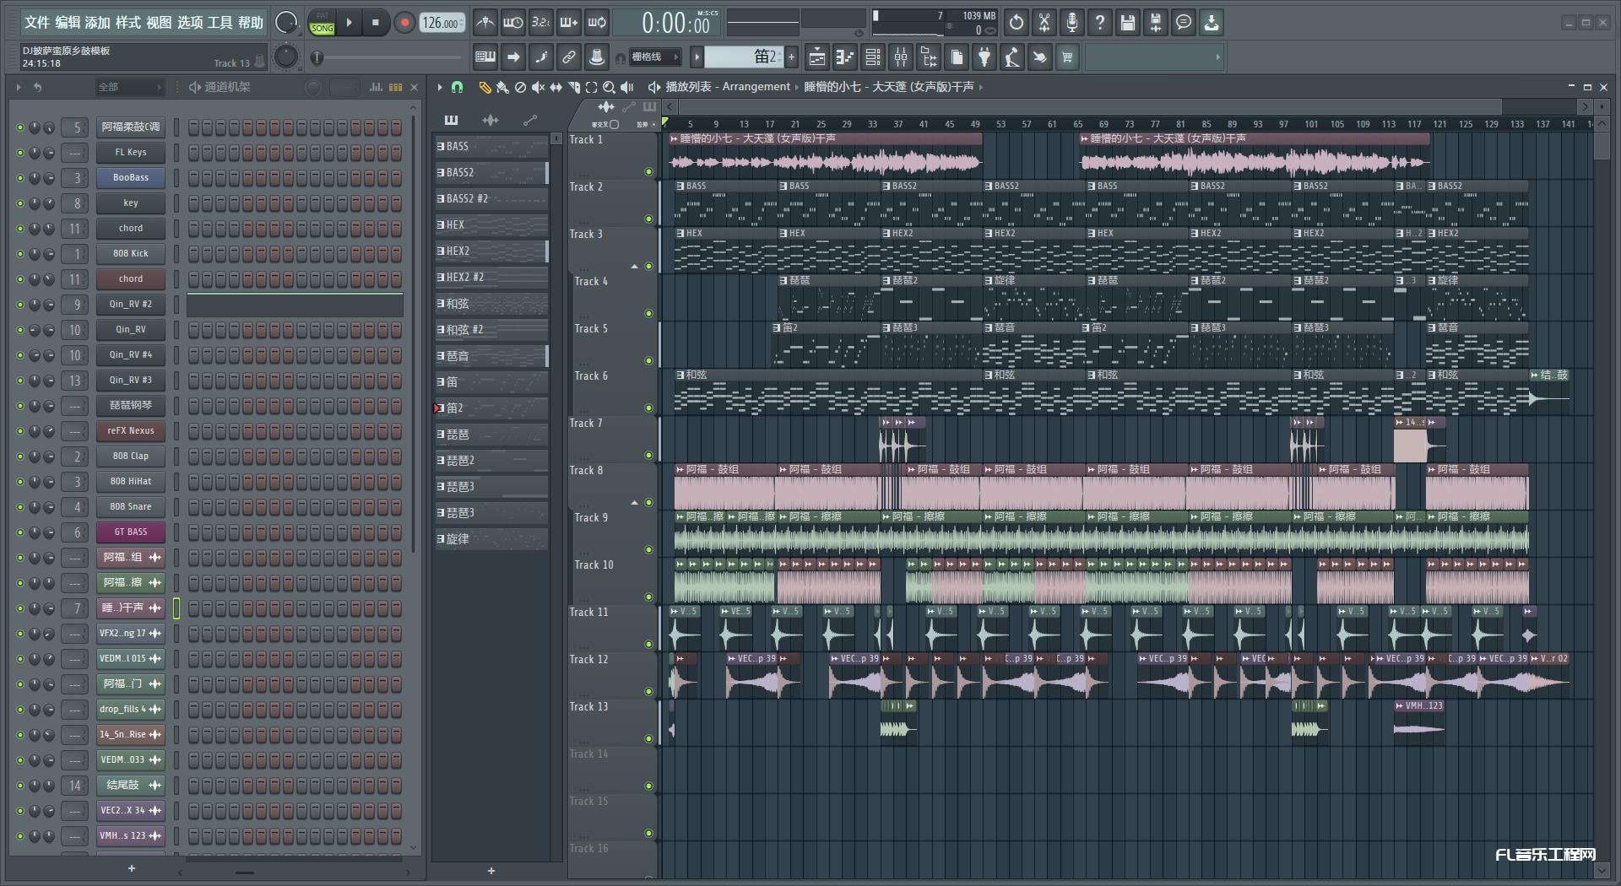
Task: Toggle multilink to controllers knob icon
Action: [597, 57]
